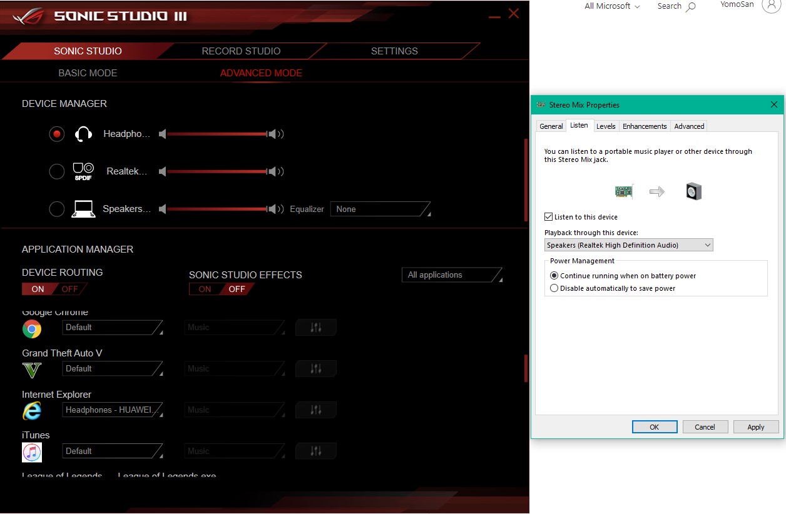Switch to the Sonic Studio tab
Image resolution: width=786 pixels, height=514 pixels.
(x=88, y=51)
